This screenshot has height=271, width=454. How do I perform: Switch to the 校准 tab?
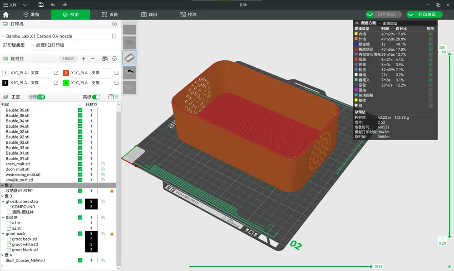tap(188, 15)
